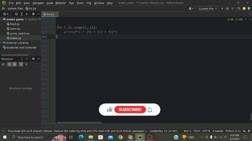252x141 pixels.
Task: Open Structure panel gear options
Action: point(33,59)
